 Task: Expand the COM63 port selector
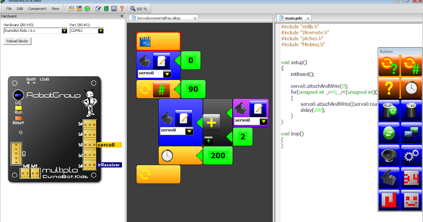[x=101, y=31]
